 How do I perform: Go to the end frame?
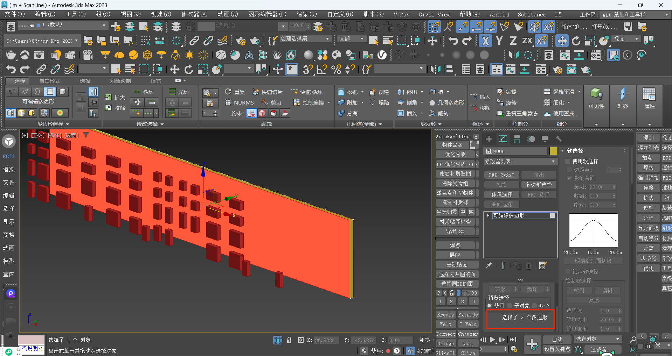point(513,340)
